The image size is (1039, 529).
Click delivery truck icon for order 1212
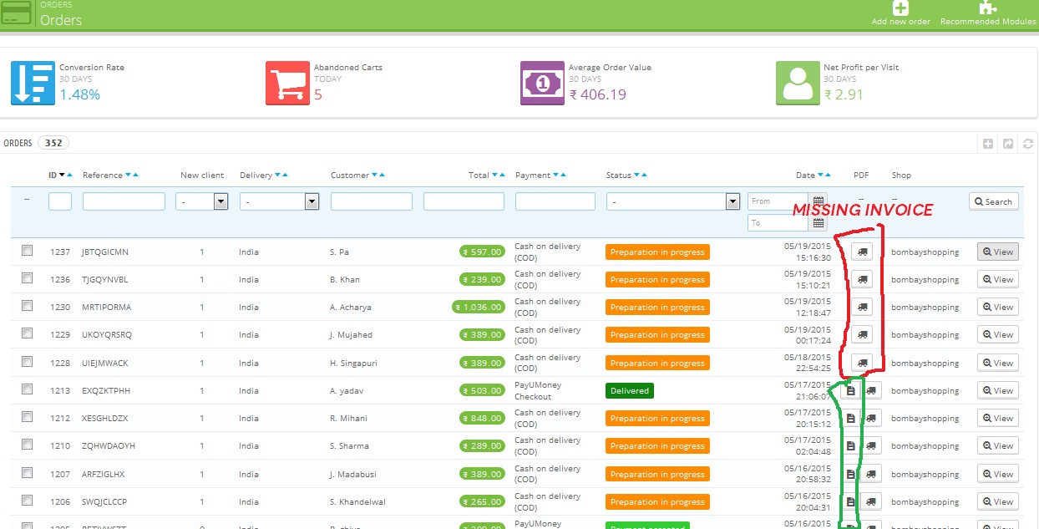(872, 418)
